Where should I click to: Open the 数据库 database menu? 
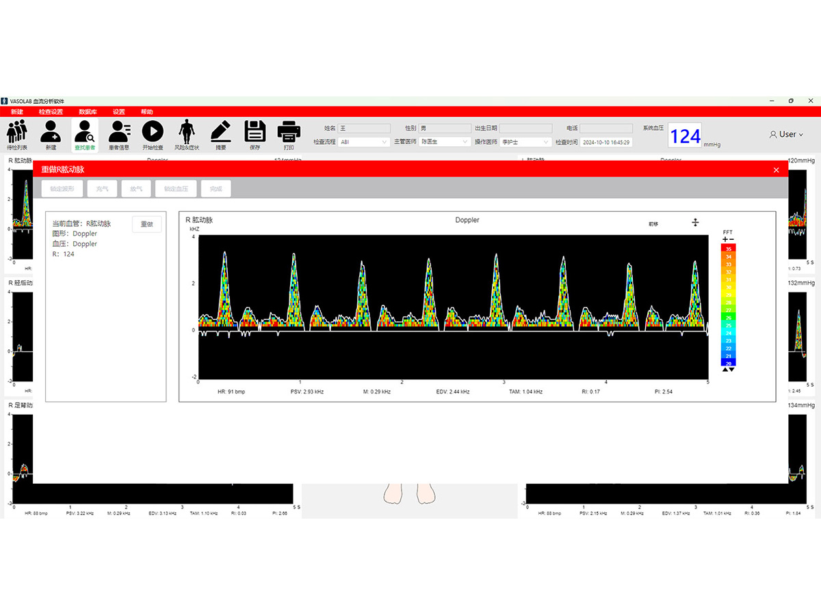pos(87,111)
